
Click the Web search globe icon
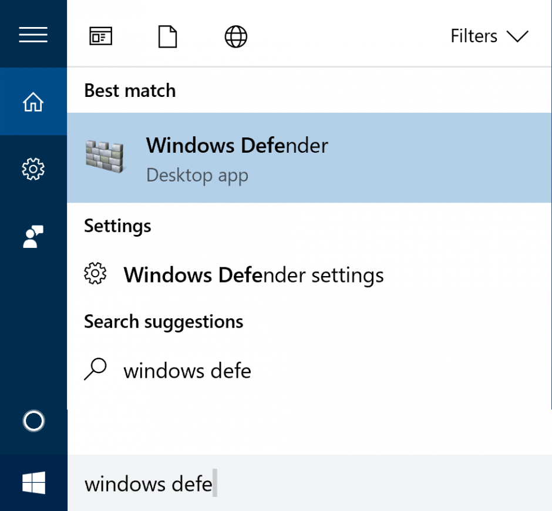click(x=235, y=36)
